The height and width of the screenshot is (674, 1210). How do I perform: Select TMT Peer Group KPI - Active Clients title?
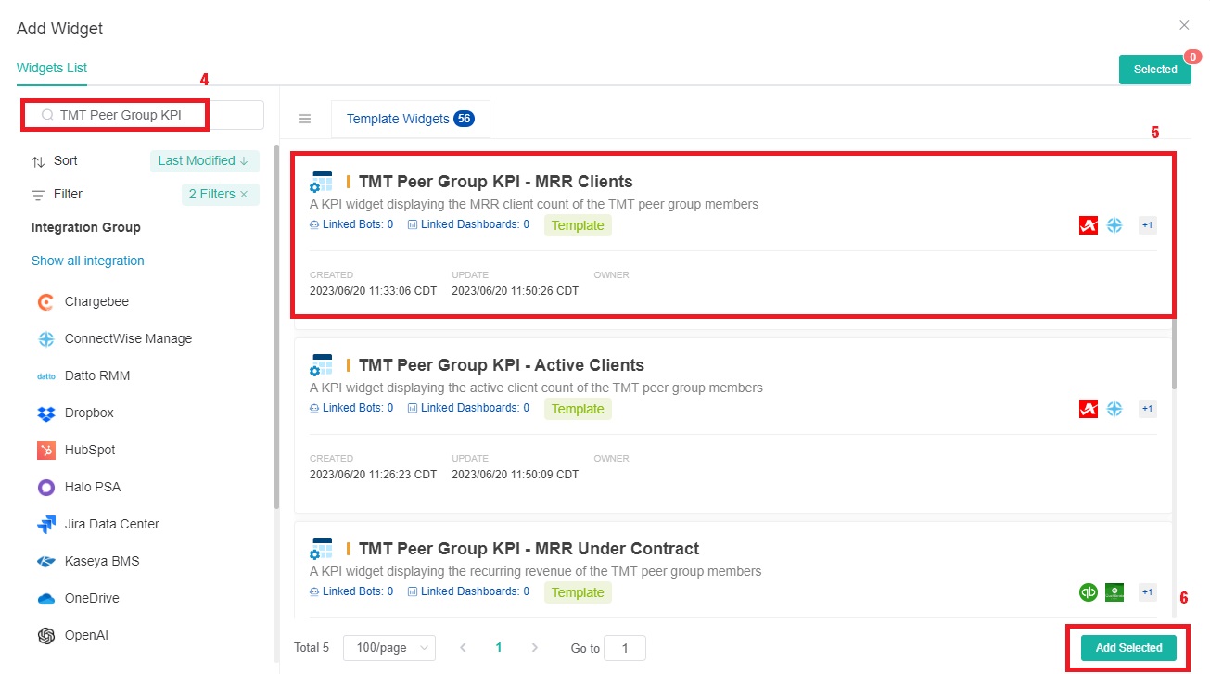pos(502,365)
